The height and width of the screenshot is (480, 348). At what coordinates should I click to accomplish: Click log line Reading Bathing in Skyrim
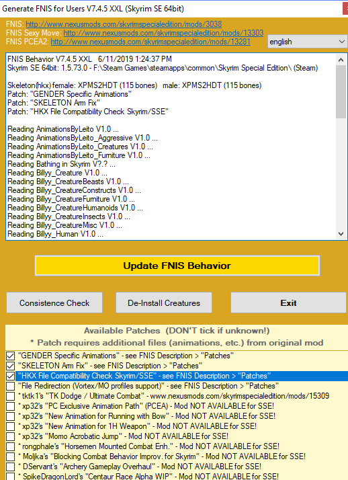[x=61, y=164]
